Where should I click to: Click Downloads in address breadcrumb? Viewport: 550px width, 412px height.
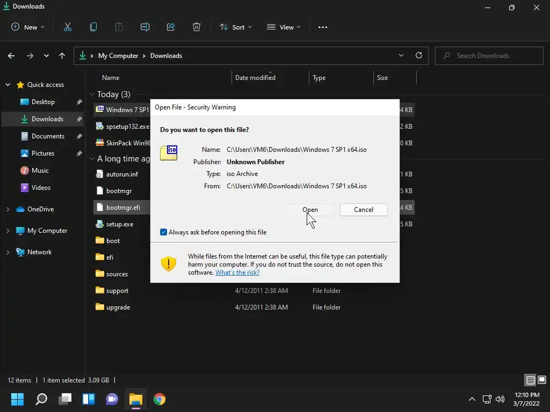166,56
